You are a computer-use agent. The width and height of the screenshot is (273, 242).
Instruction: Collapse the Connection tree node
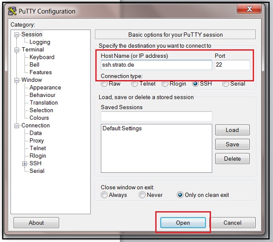coord(16,126)
